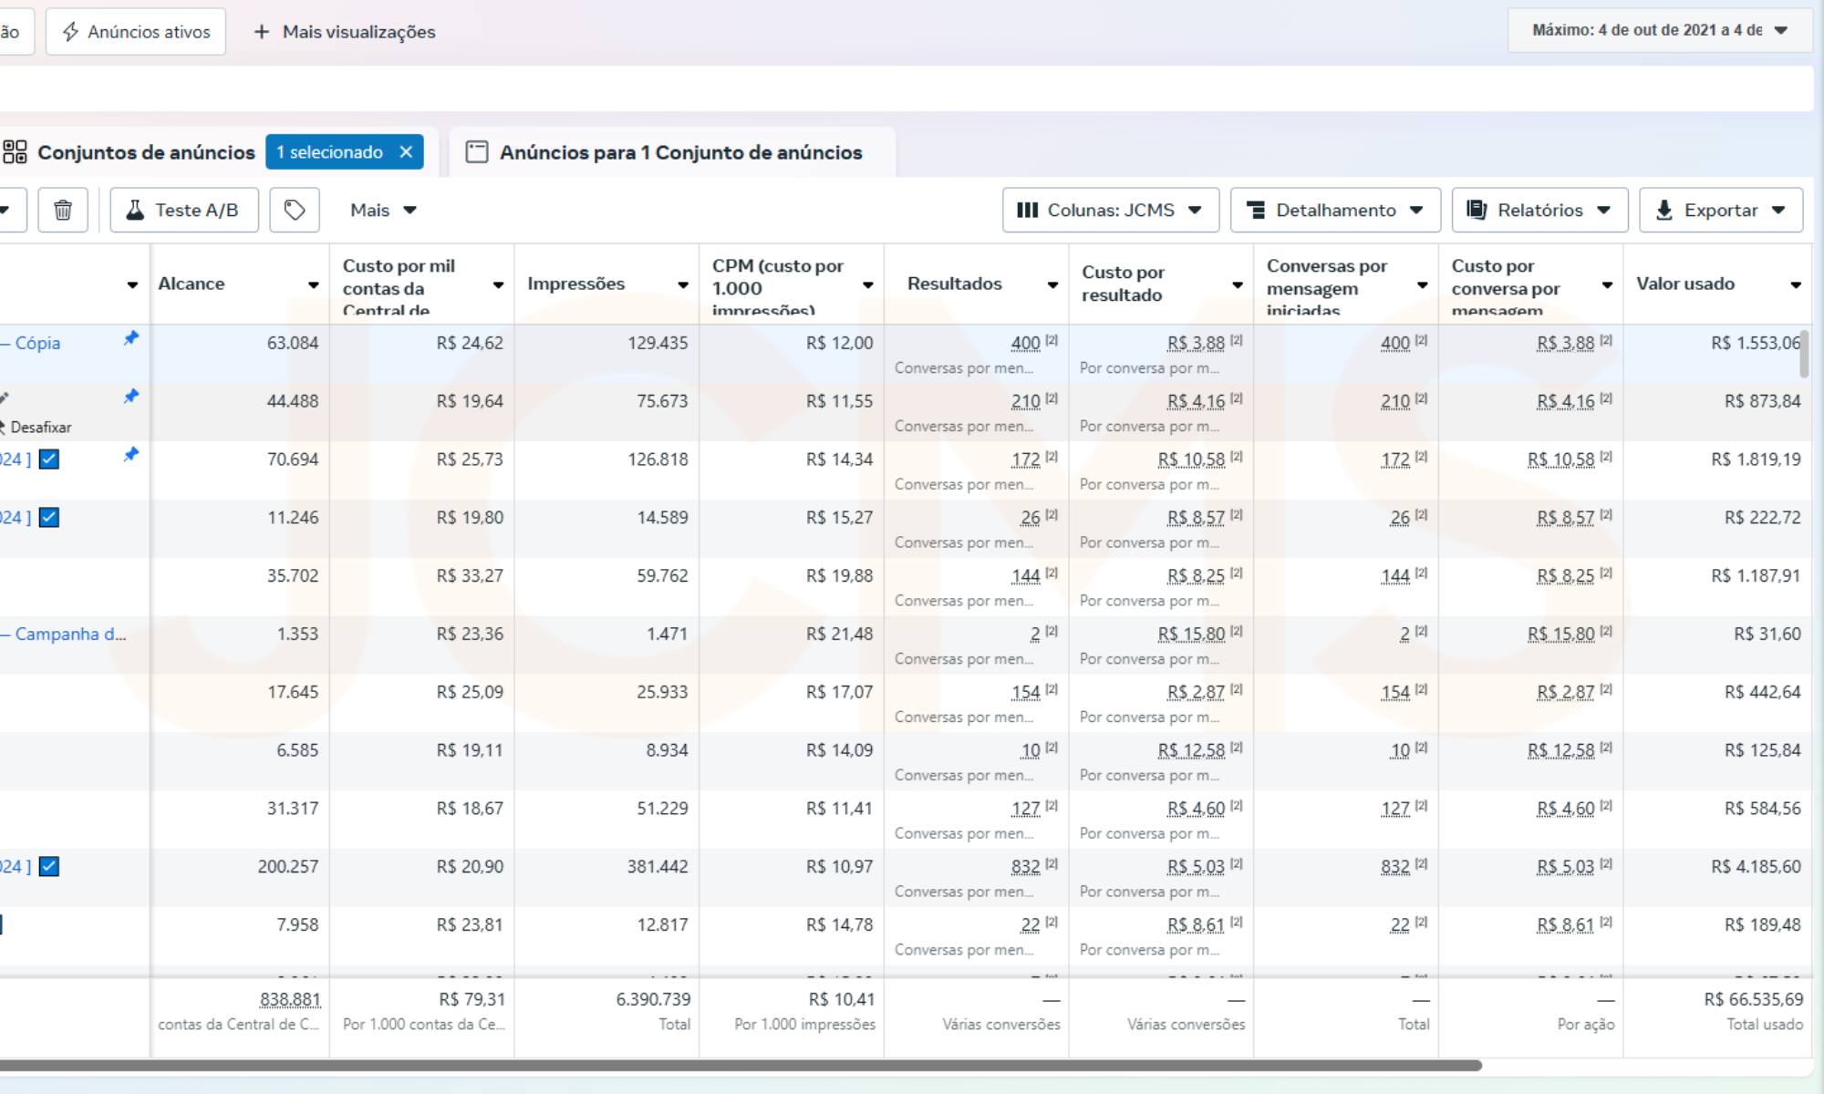Click the 129.435 impressions cell
The image size is (1824, 1094).
(x=658, y=344)
